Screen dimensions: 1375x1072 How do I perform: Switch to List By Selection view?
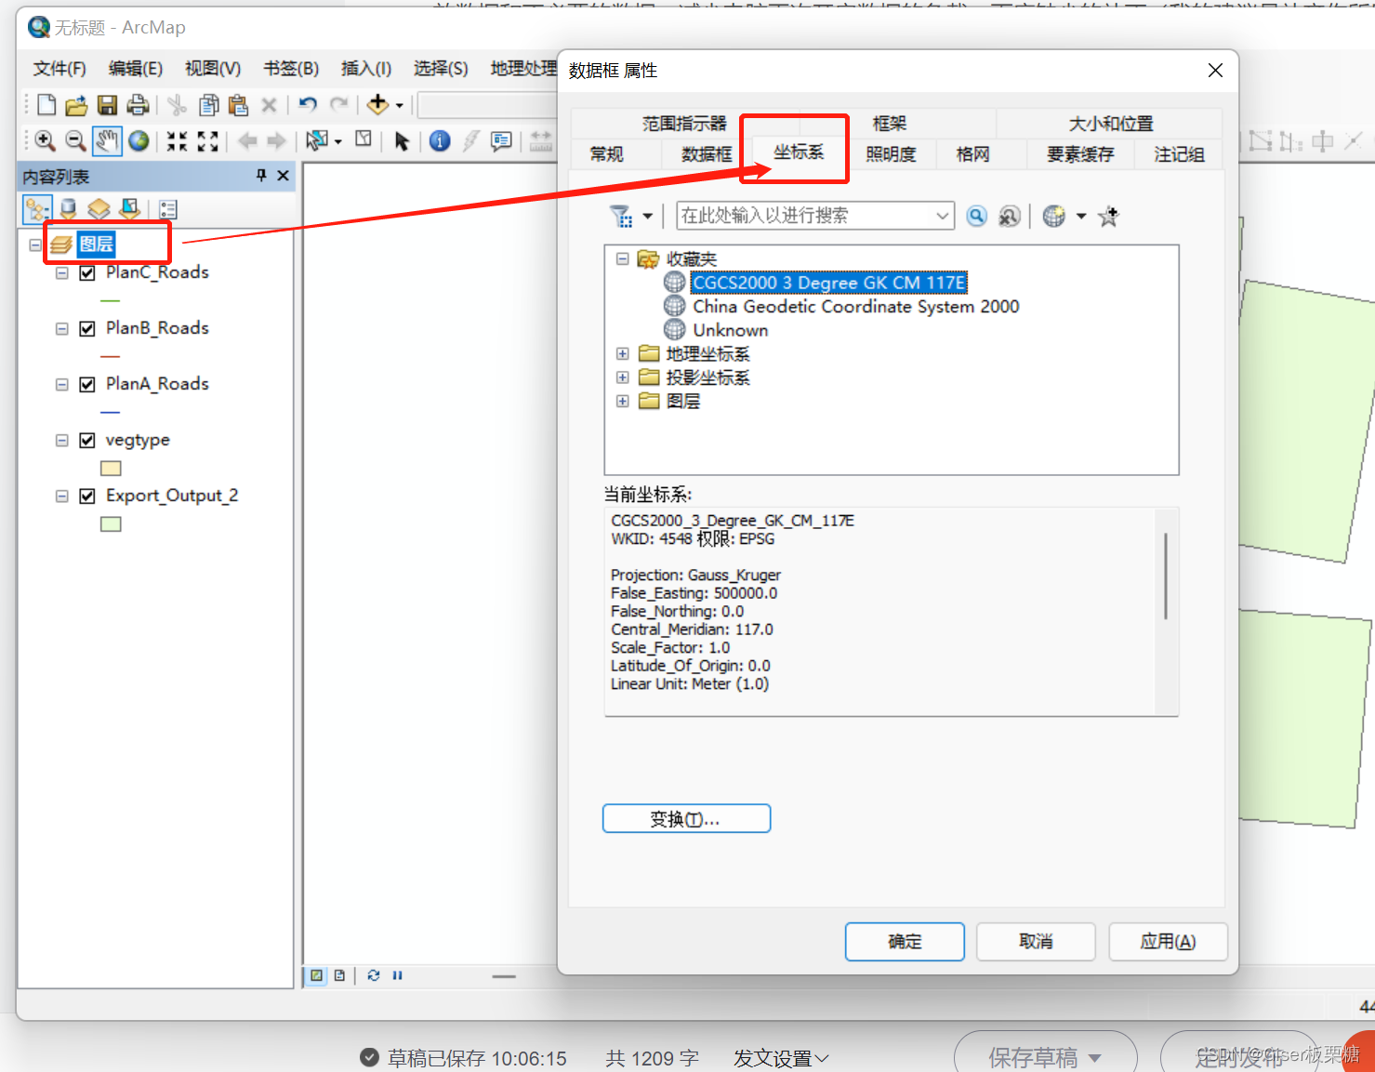tap(130, 209)
